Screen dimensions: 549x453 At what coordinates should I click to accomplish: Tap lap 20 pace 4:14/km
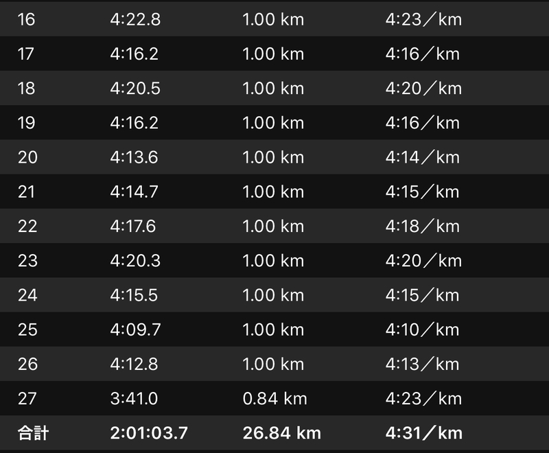point(423,157)
